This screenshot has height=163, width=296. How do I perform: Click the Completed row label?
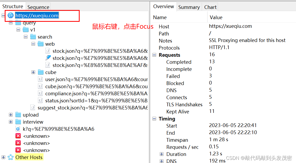(179, 62)
